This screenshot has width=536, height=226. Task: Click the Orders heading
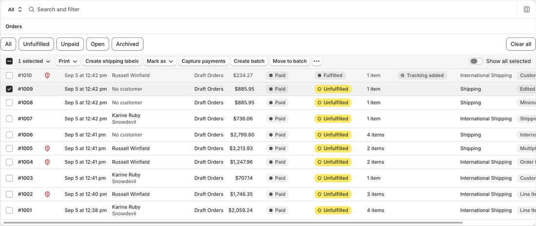click(x=14, y=26)
